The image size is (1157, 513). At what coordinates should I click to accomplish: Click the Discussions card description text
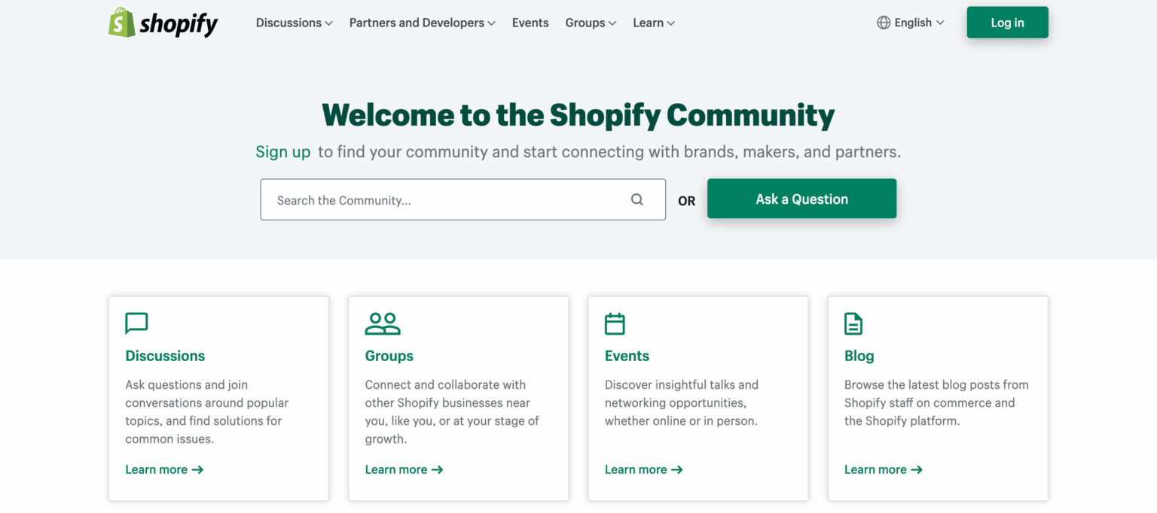click(x=207, y=411)
